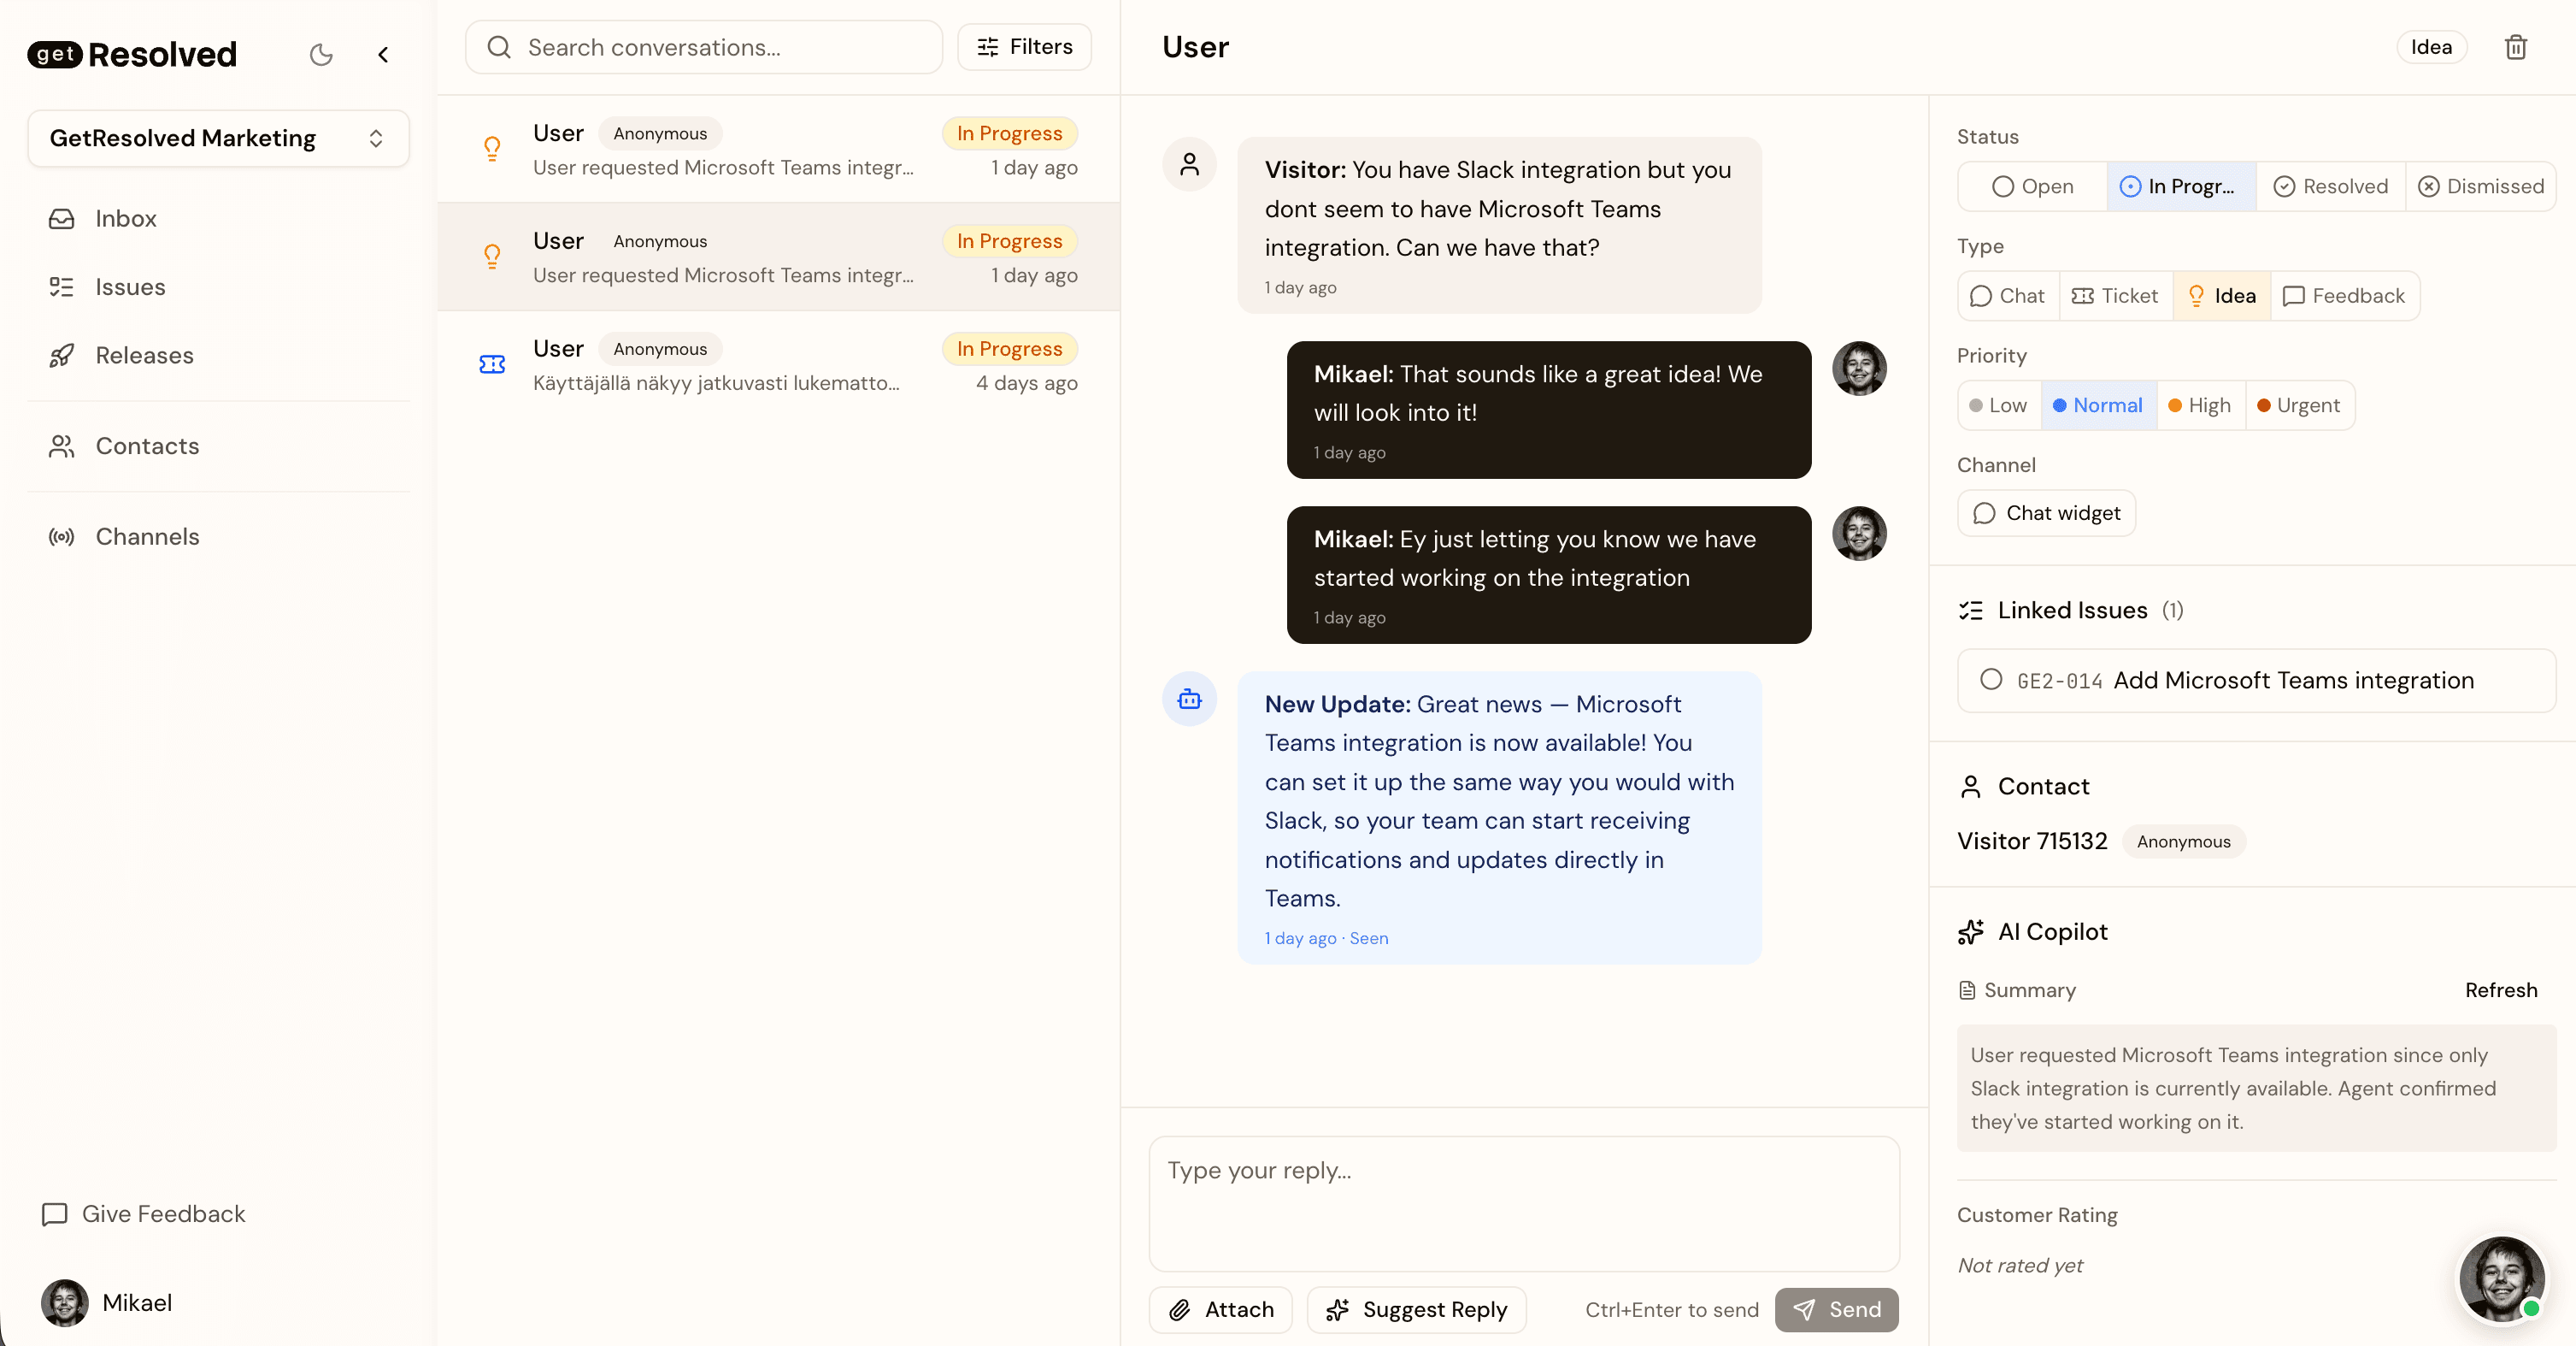The height and width of the screenshot is (1346, 2576).
Task: Click Suggest Reply button
Action: pos(1416,1310)
